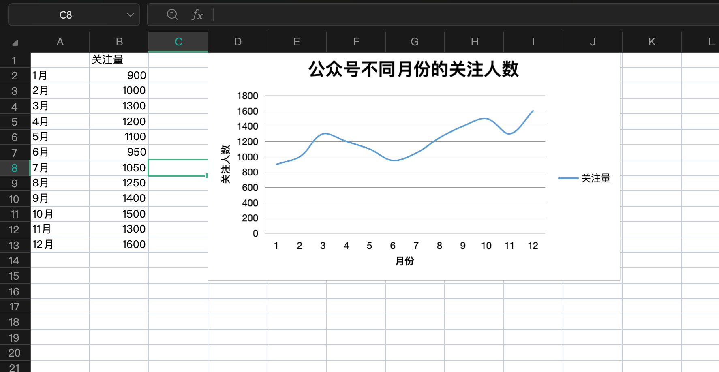Click cell containing 11月
Viewport: 719px width, 372px height.
(60, 229)
